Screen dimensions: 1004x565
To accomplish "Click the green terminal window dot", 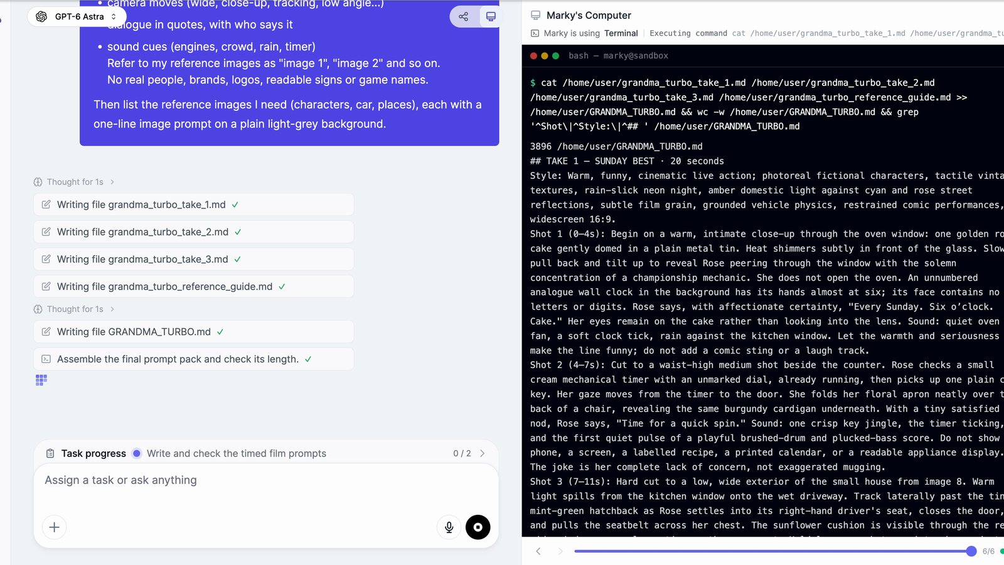I will pyautogui.click(x=555, y=56).
